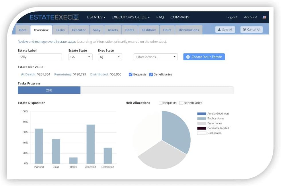The height and width of the screenshot is (186, 281).
Task: Enable Bequests checkbox for Heir Allocations
Action: pyautogui.click(x=161, y=103)
